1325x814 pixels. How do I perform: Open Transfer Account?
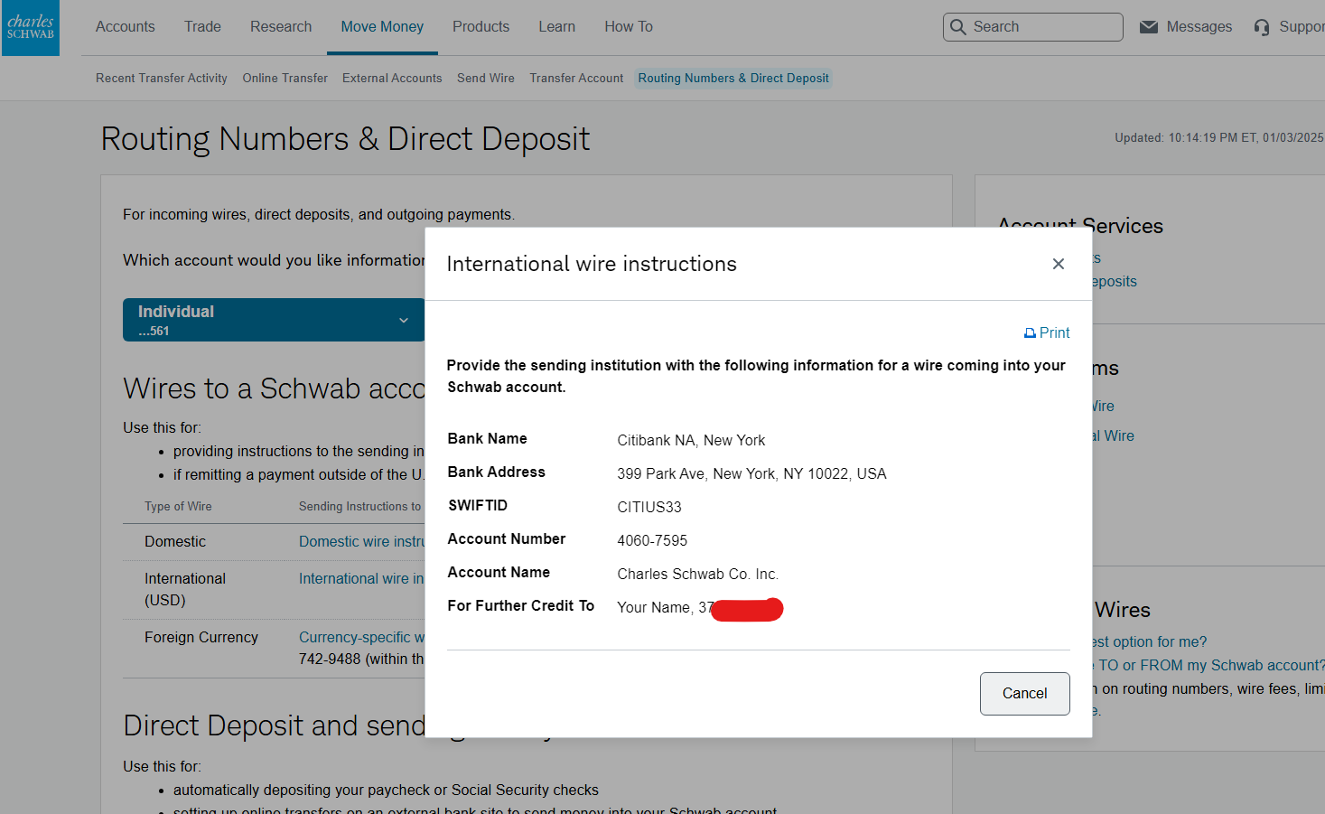click(576, 79)
